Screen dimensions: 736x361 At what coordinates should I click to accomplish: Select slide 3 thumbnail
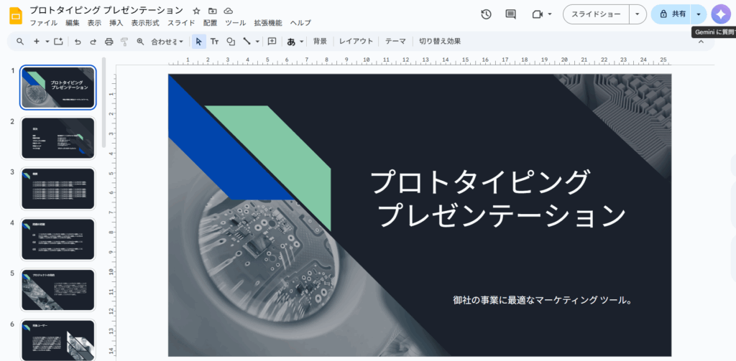pyautogui.click(x=58, y=189)
